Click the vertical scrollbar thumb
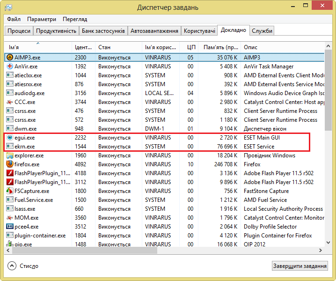This screenshot has height=281, width=336. (328, 90)
